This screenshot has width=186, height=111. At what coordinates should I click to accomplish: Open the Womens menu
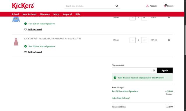tap(45, 14)
